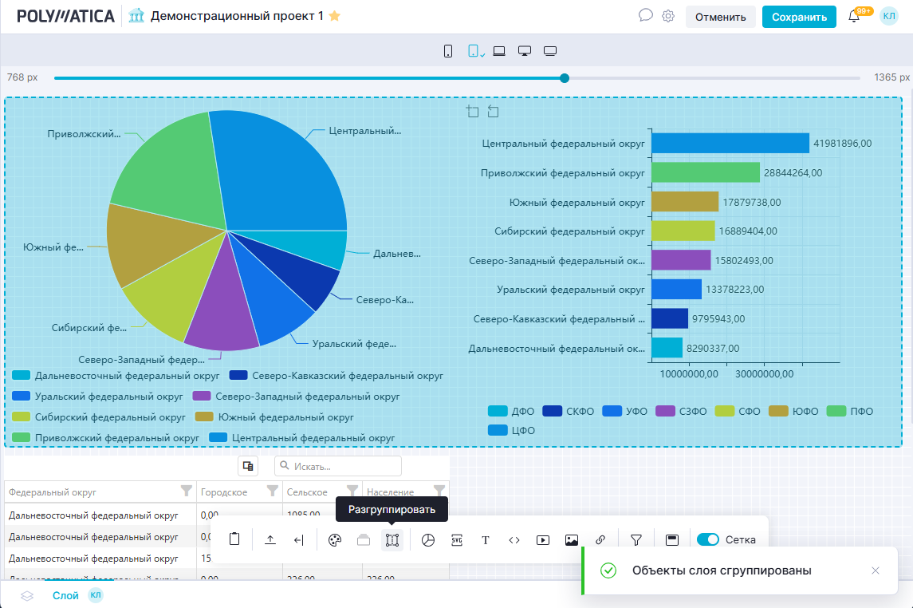Select the laptop viewport layout
The width and height of the screenshot is (913, 608).
tap(499, 51)
